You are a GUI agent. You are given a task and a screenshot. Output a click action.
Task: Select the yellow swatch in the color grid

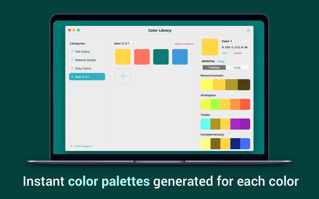point(123,56)
